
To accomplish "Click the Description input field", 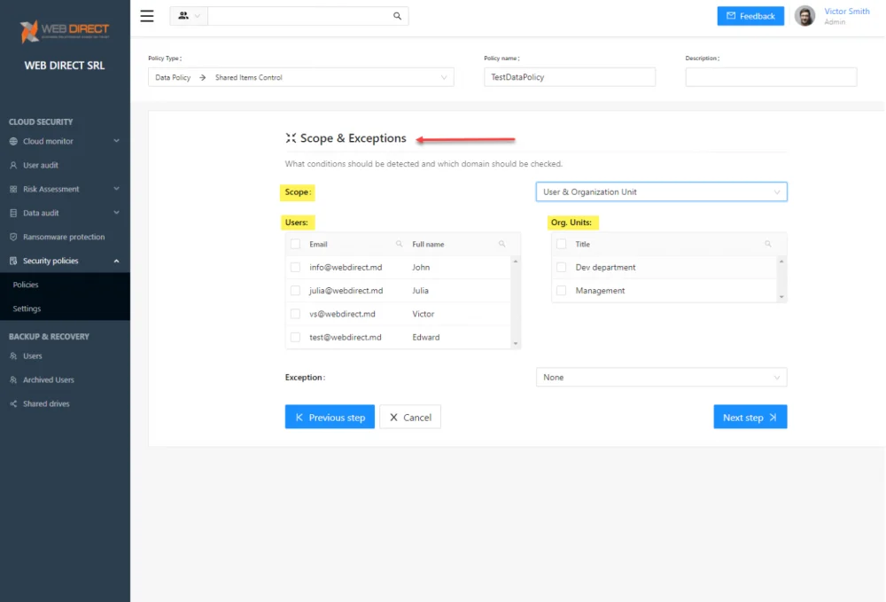I will click(x=771, y=77).
